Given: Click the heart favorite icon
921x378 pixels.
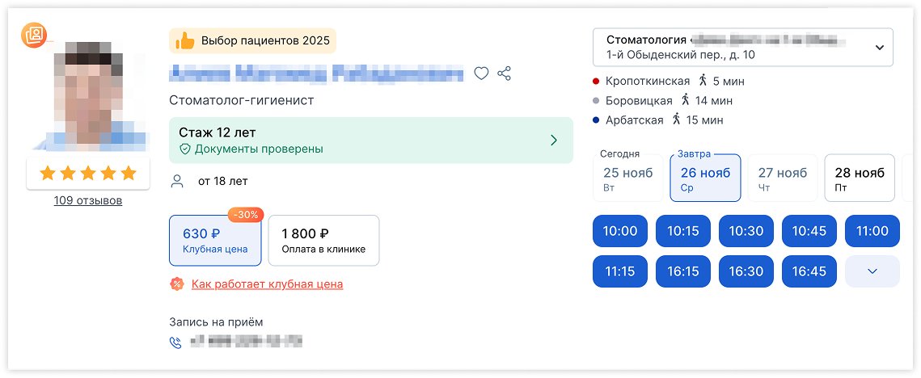Looking at the screenshot, I should pyautogui.click(x=481, y=73).
